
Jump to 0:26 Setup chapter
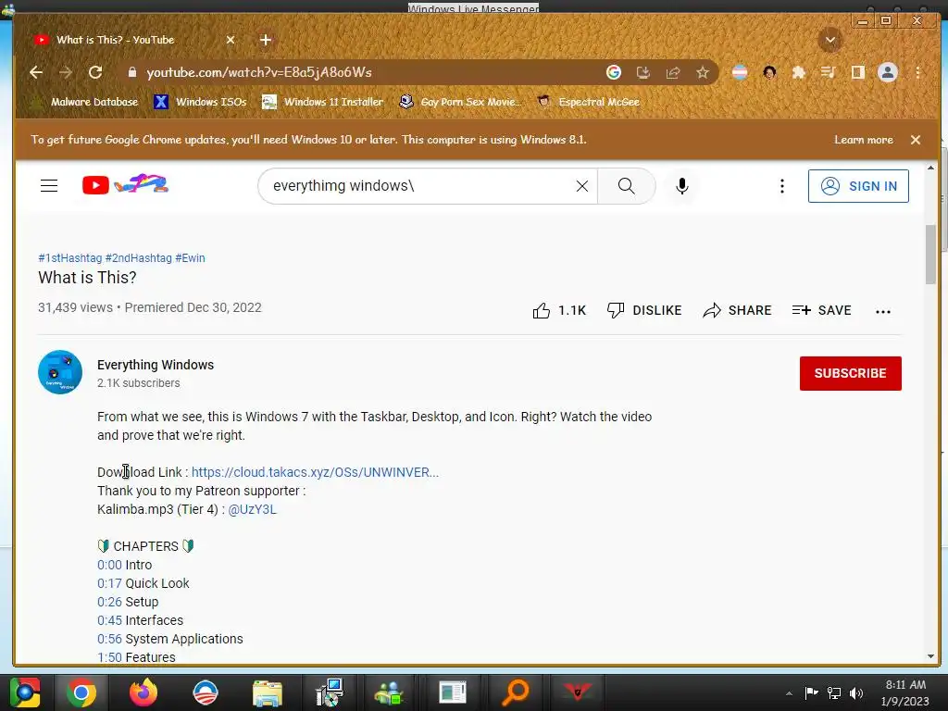click(109, 602)
